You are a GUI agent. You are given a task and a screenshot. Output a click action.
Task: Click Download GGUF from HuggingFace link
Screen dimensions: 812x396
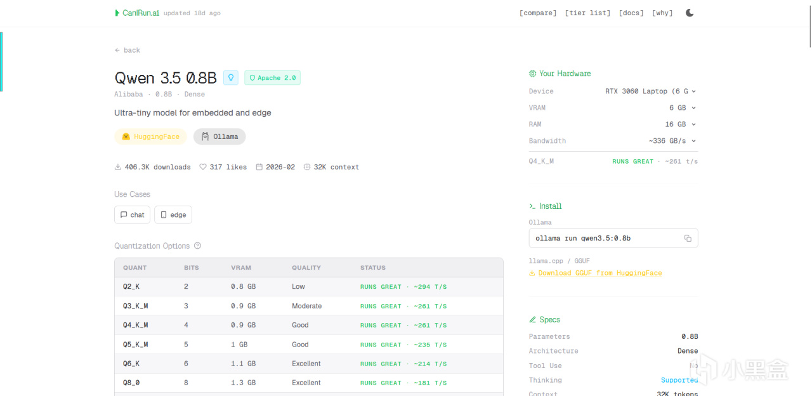[x=595, y=273]
